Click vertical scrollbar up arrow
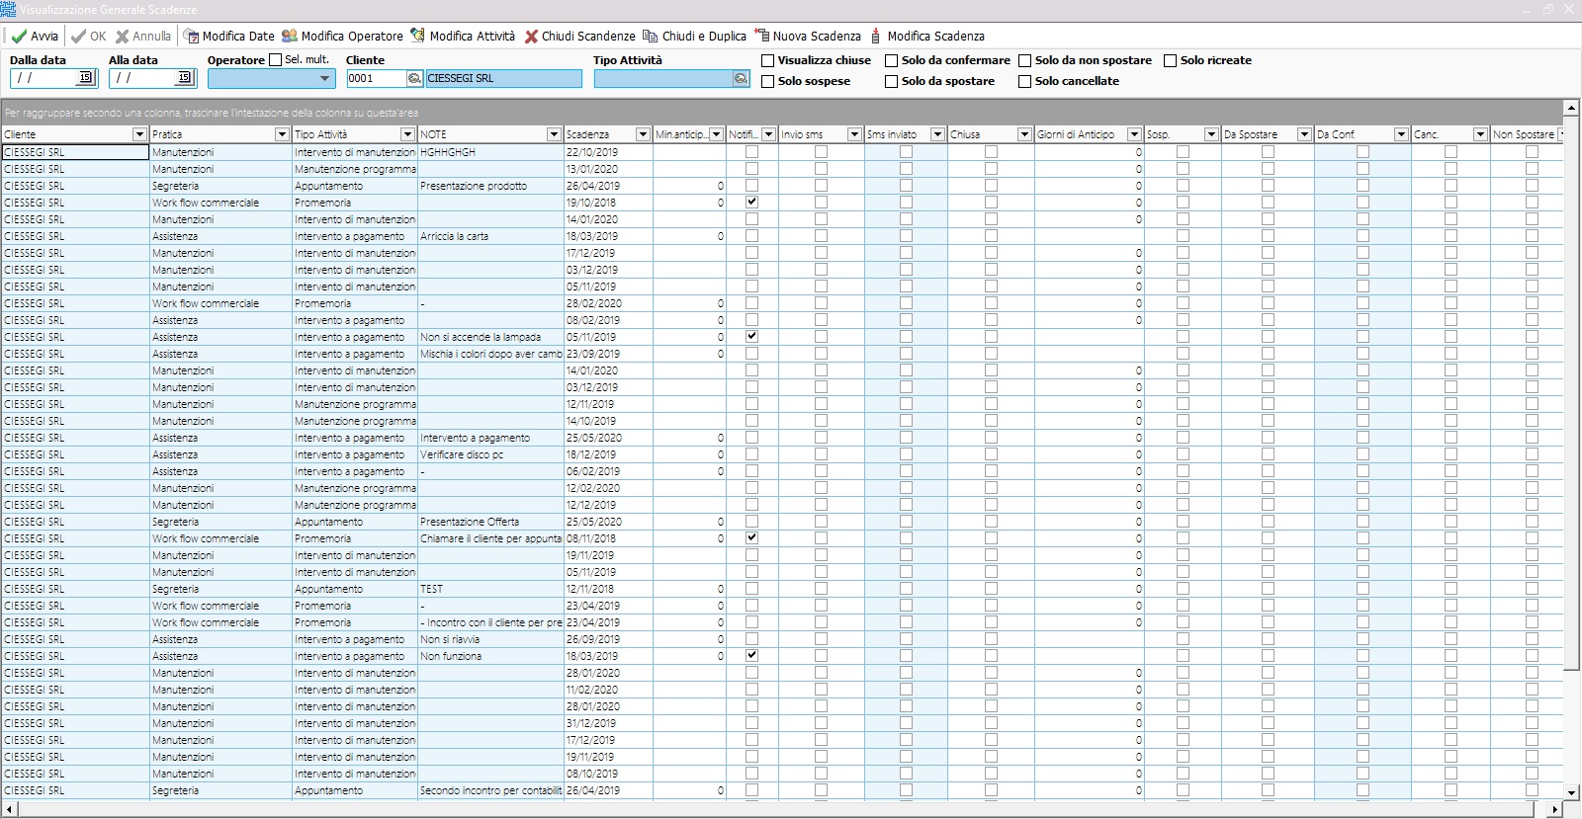Viewport: 1582px width, 819px height. pyautogui.click(x=1571, y=107)
